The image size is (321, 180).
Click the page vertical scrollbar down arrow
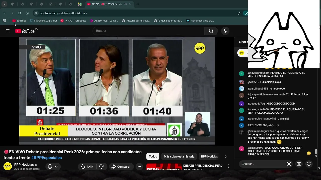(319, 168)
